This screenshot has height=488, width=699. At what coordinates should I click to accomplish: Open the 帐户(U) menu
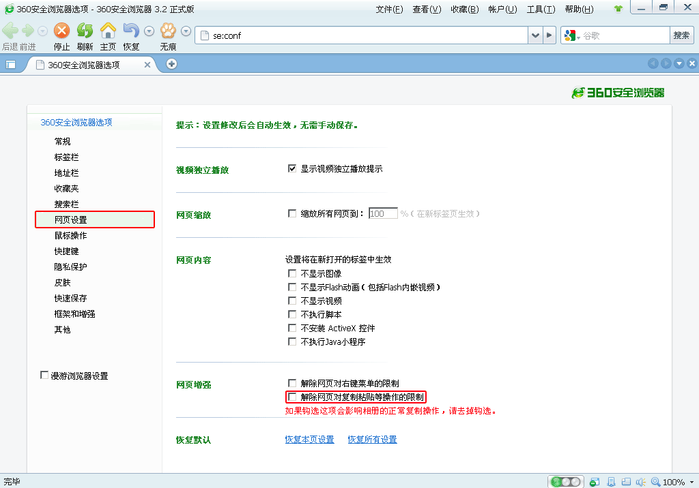502,10
